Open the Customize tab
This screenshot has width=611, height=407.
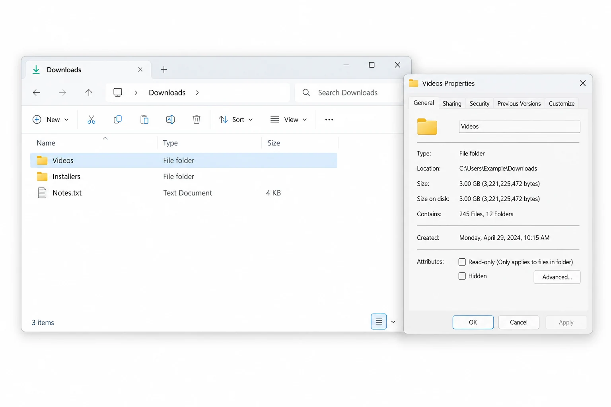pos(562,104)
